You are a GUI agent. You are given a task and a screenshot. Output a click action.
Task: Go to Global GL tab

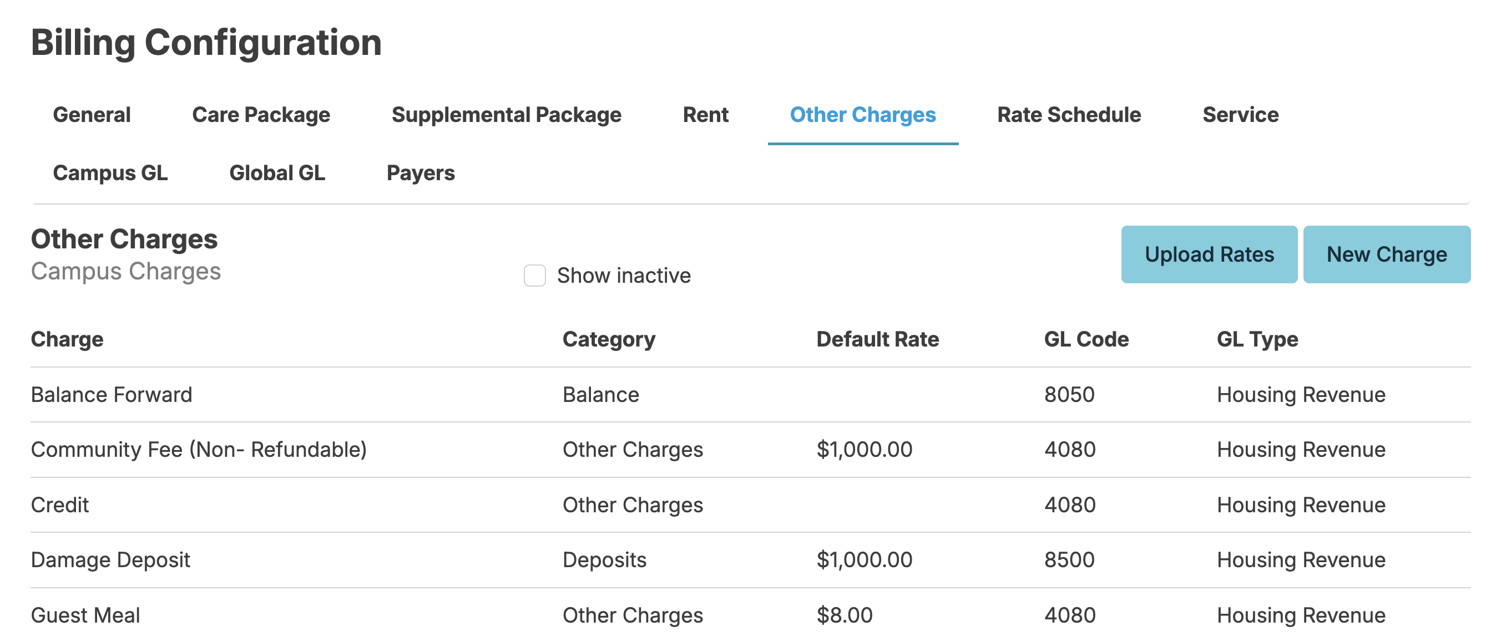tap(277, 173)
